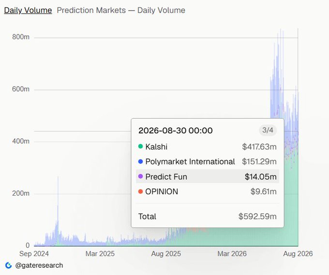
Task: Click the 400m y-axis label
Action: (x=20, y=141)
